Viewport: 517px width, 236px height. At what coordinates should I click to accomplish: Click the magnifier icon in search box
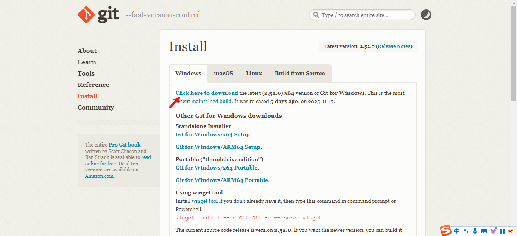316,15
